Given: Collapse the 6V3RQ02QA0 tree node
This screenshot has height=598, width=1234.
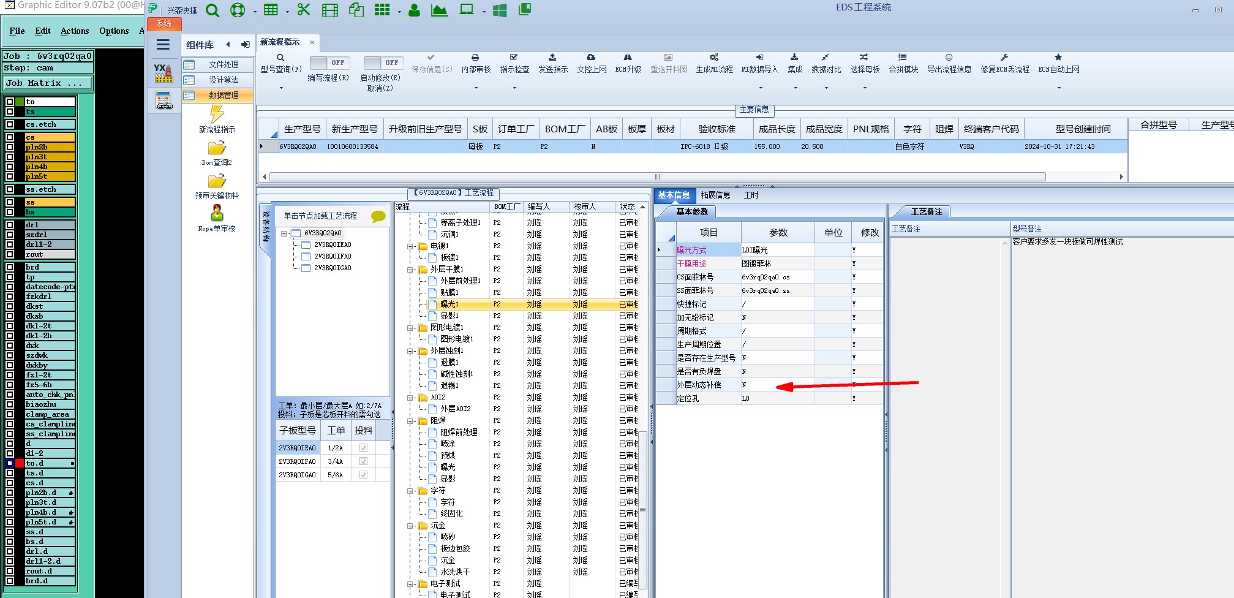Looking at the screenshot, I should click(x=284, y=233).
